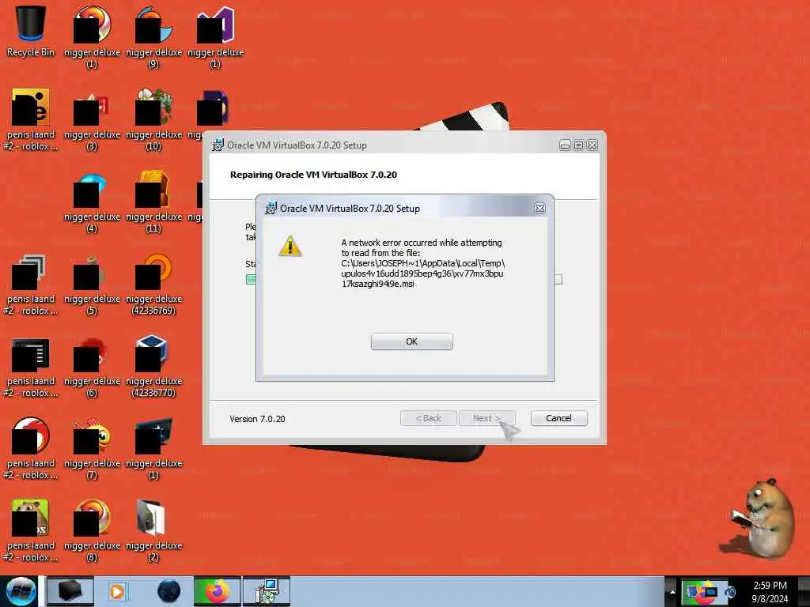This screenshot has width=810, height=607.
Task: Open the media player taskbar icon
Action: click(118, 591)
